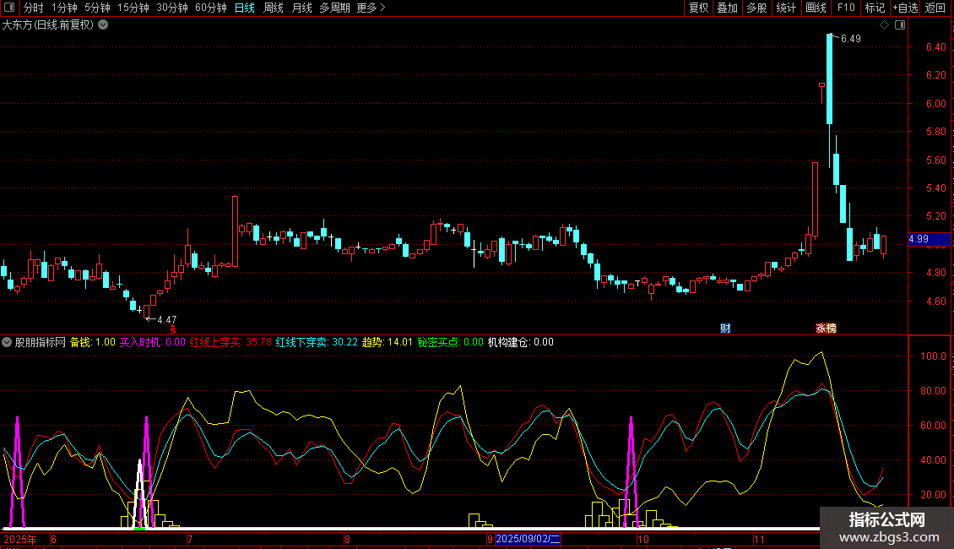Screen dimensions: 954x549
Task: Click the 涨榜 marker on chart
Action: pyautogui.click(x=826, y=328)
